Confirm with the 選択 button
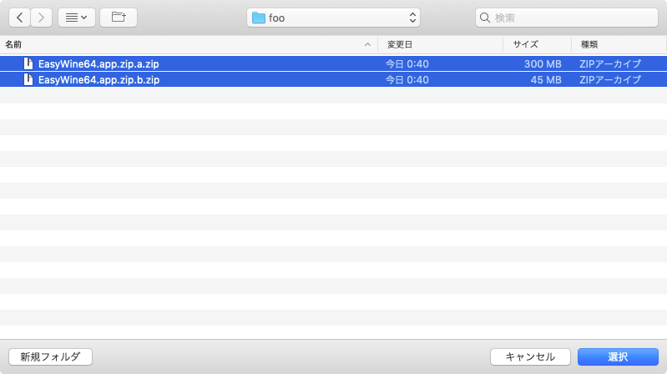This screenshot has width=667, height=374. pyautogui.click(x=618, y=356)
